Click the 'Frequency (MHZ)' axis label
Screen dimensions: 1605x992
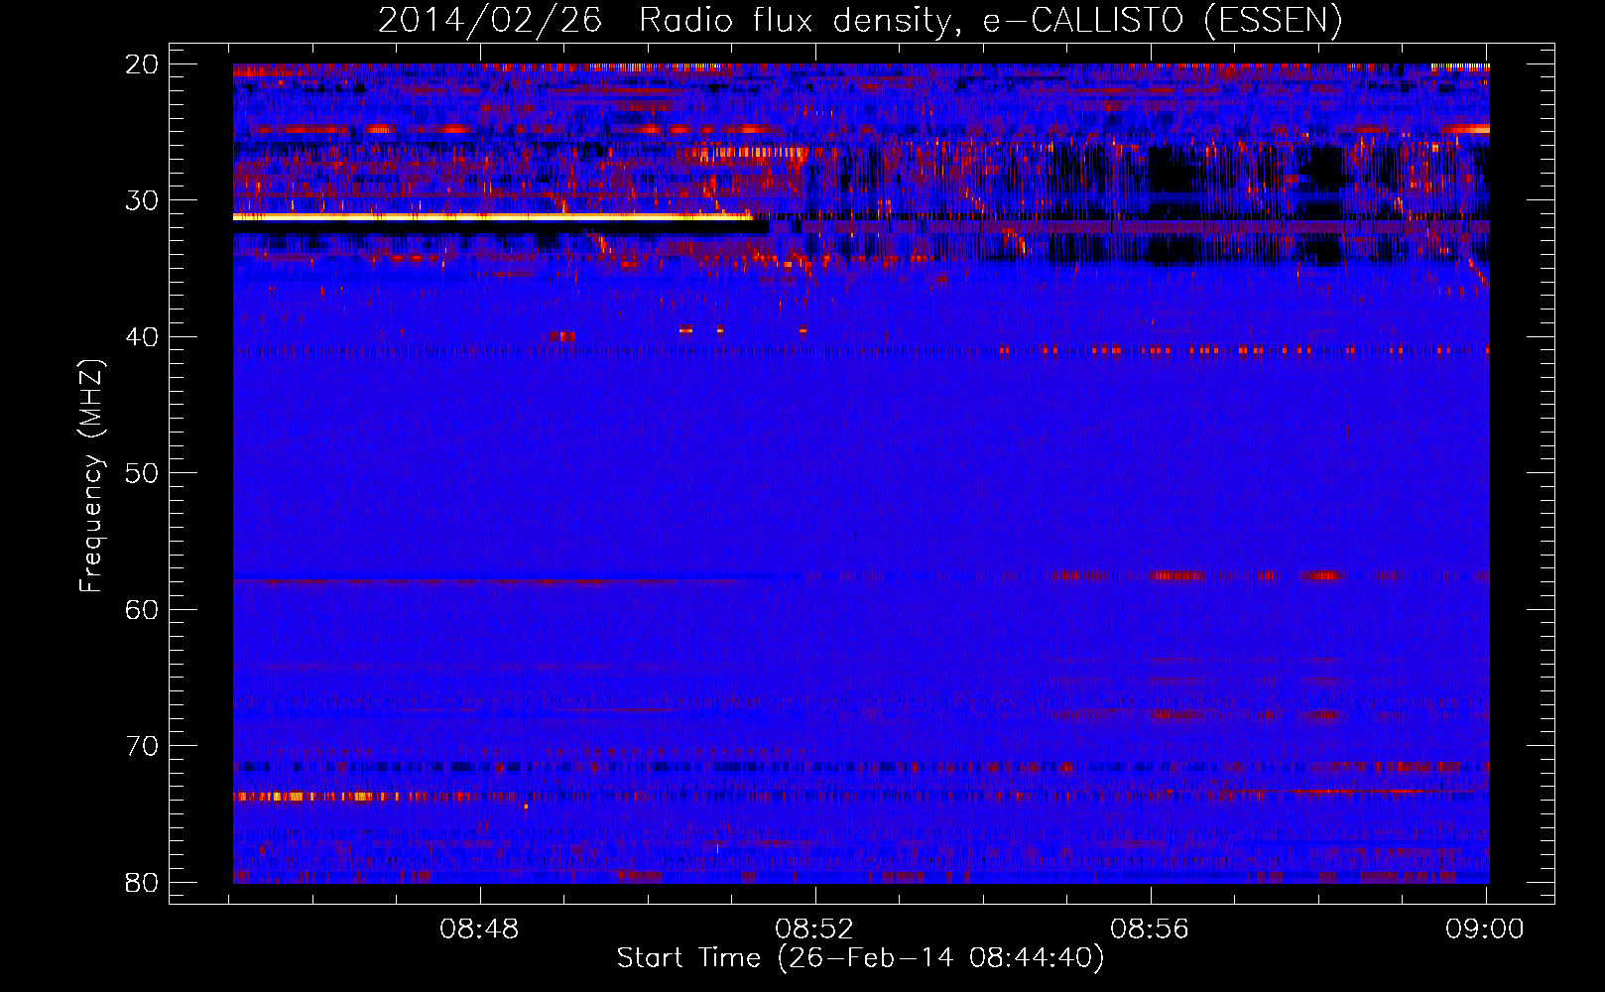pyautogui.click(x=91, y=476)
